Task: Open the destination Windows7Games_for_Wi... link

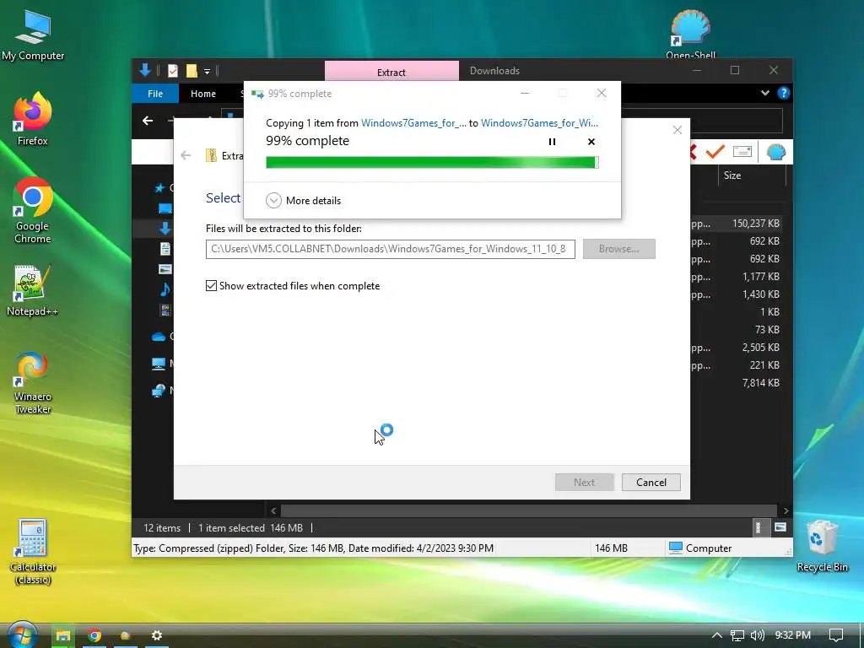Action: (x=539, y=123)
